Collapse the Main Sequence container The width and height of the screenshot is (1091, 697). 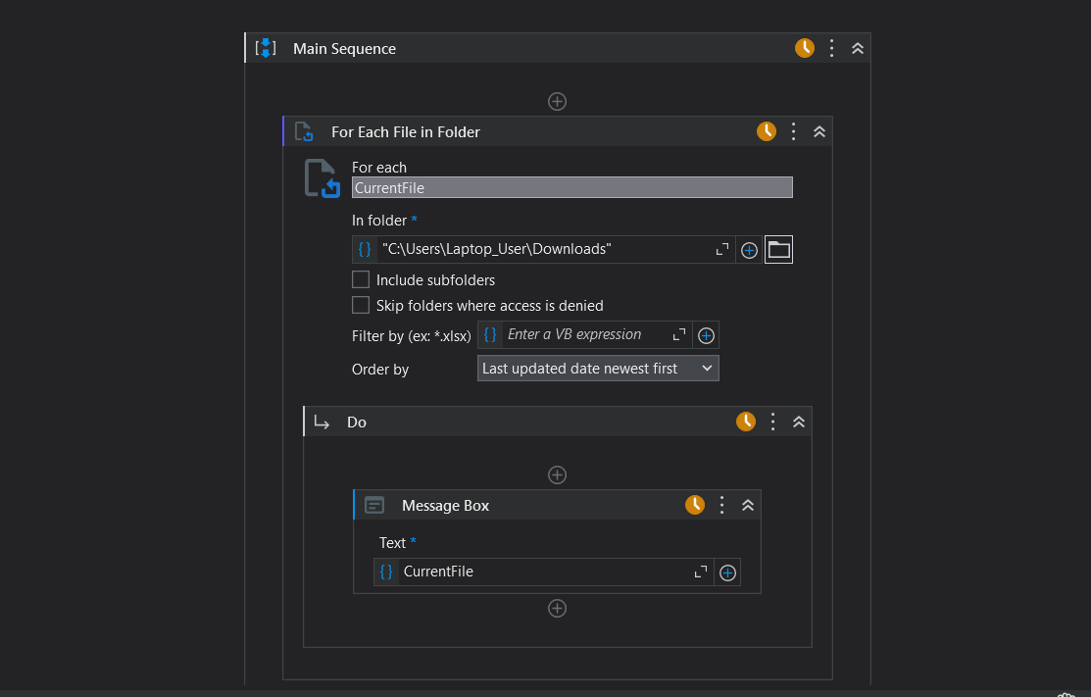tap(858, 48)
